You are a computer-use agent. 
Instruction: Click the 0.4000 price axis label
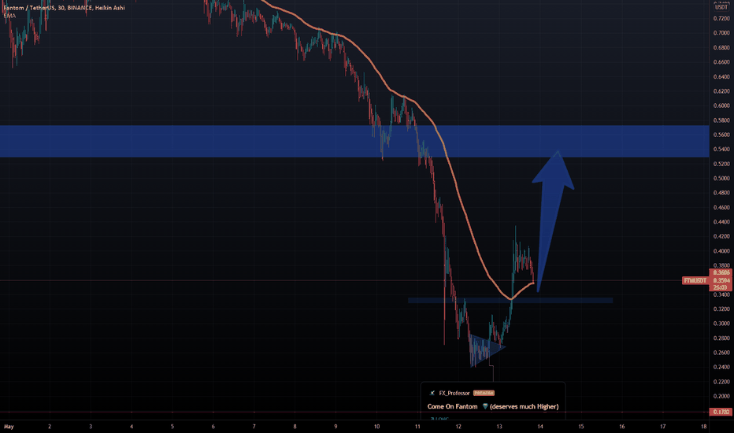point(721,251)
